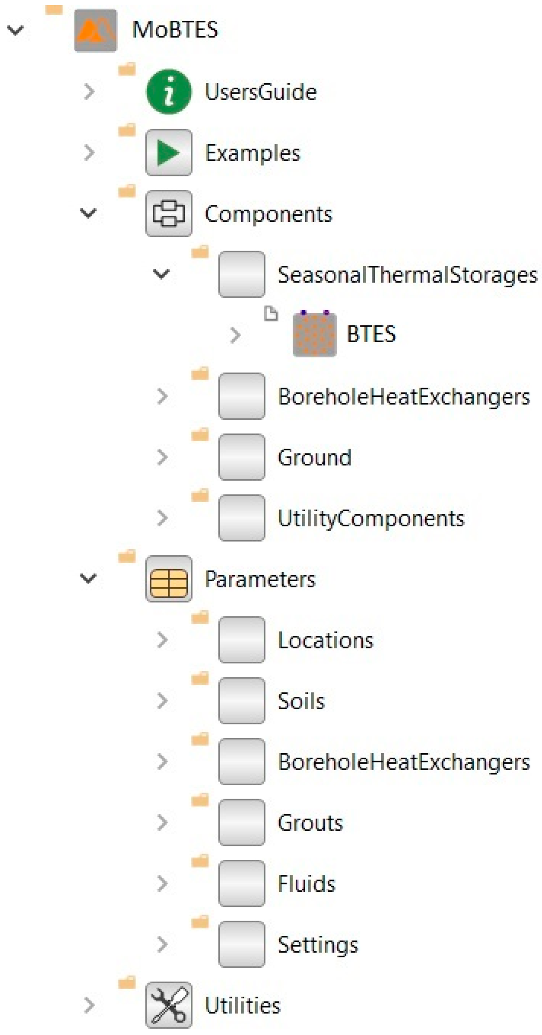542x1035 pixels.
Task: Expand the Fluids package chevron
Action: (162, 884)
